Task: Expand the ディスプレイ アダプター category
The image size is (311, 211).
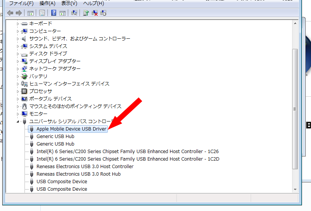Action: coord(18,61)
